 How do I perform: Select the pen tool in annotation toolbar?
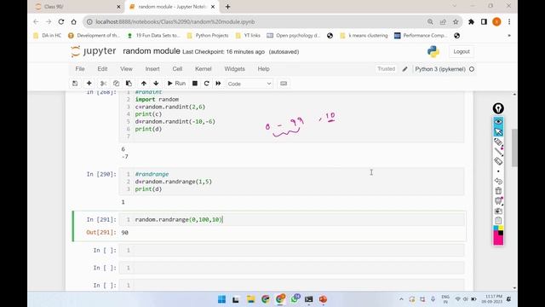click(498, 142)
